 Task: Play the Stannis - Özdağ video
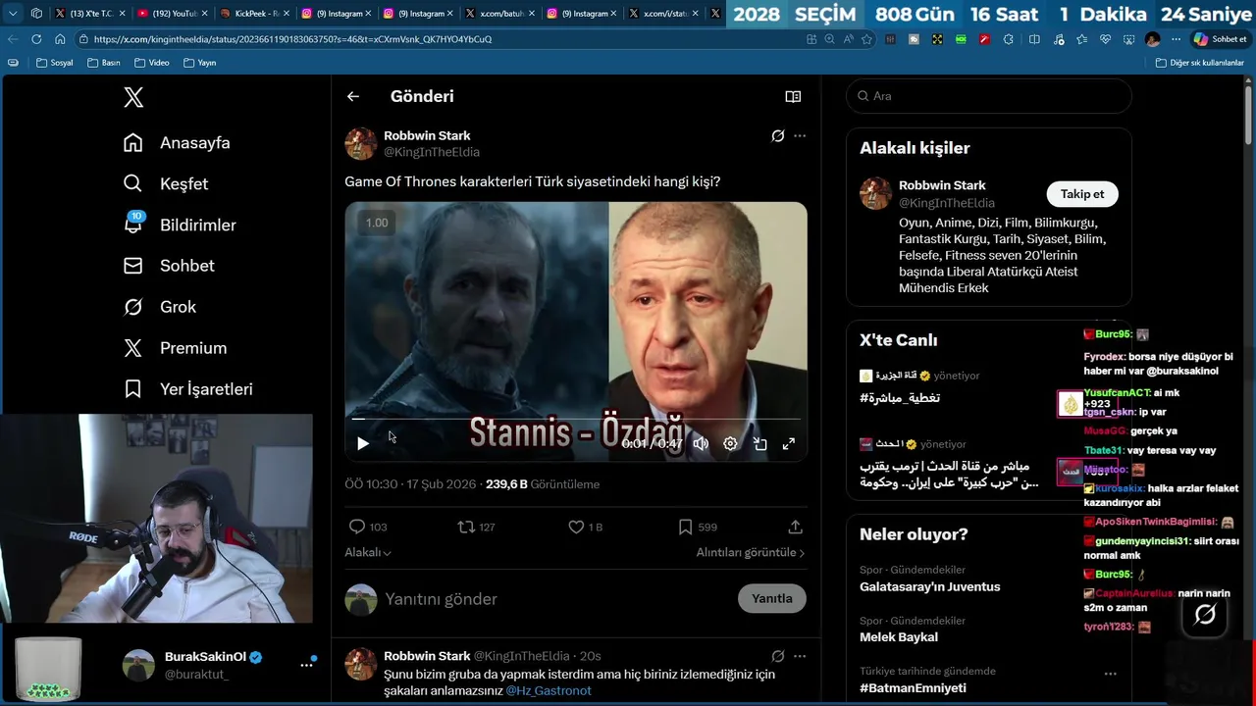363,443
